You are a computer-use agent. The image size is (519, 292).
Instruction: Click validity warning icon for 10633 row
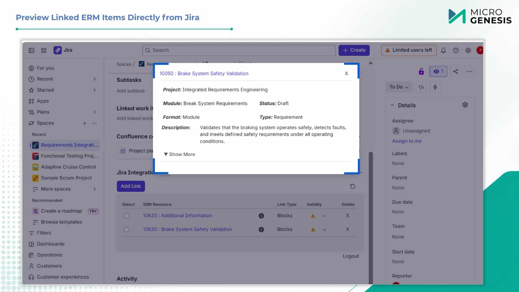tap(313, 216)
